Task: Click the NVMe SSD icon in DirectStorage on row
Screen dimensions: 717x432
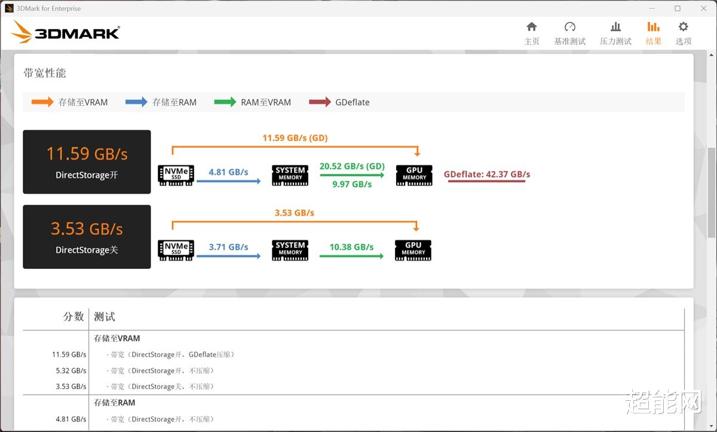Action: point(176,175)
